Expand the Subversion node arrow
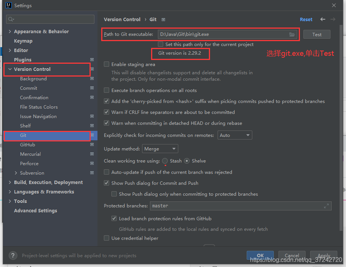Viewport: 346px width, 267px height. pyautogui.click(x=15, y=173)
